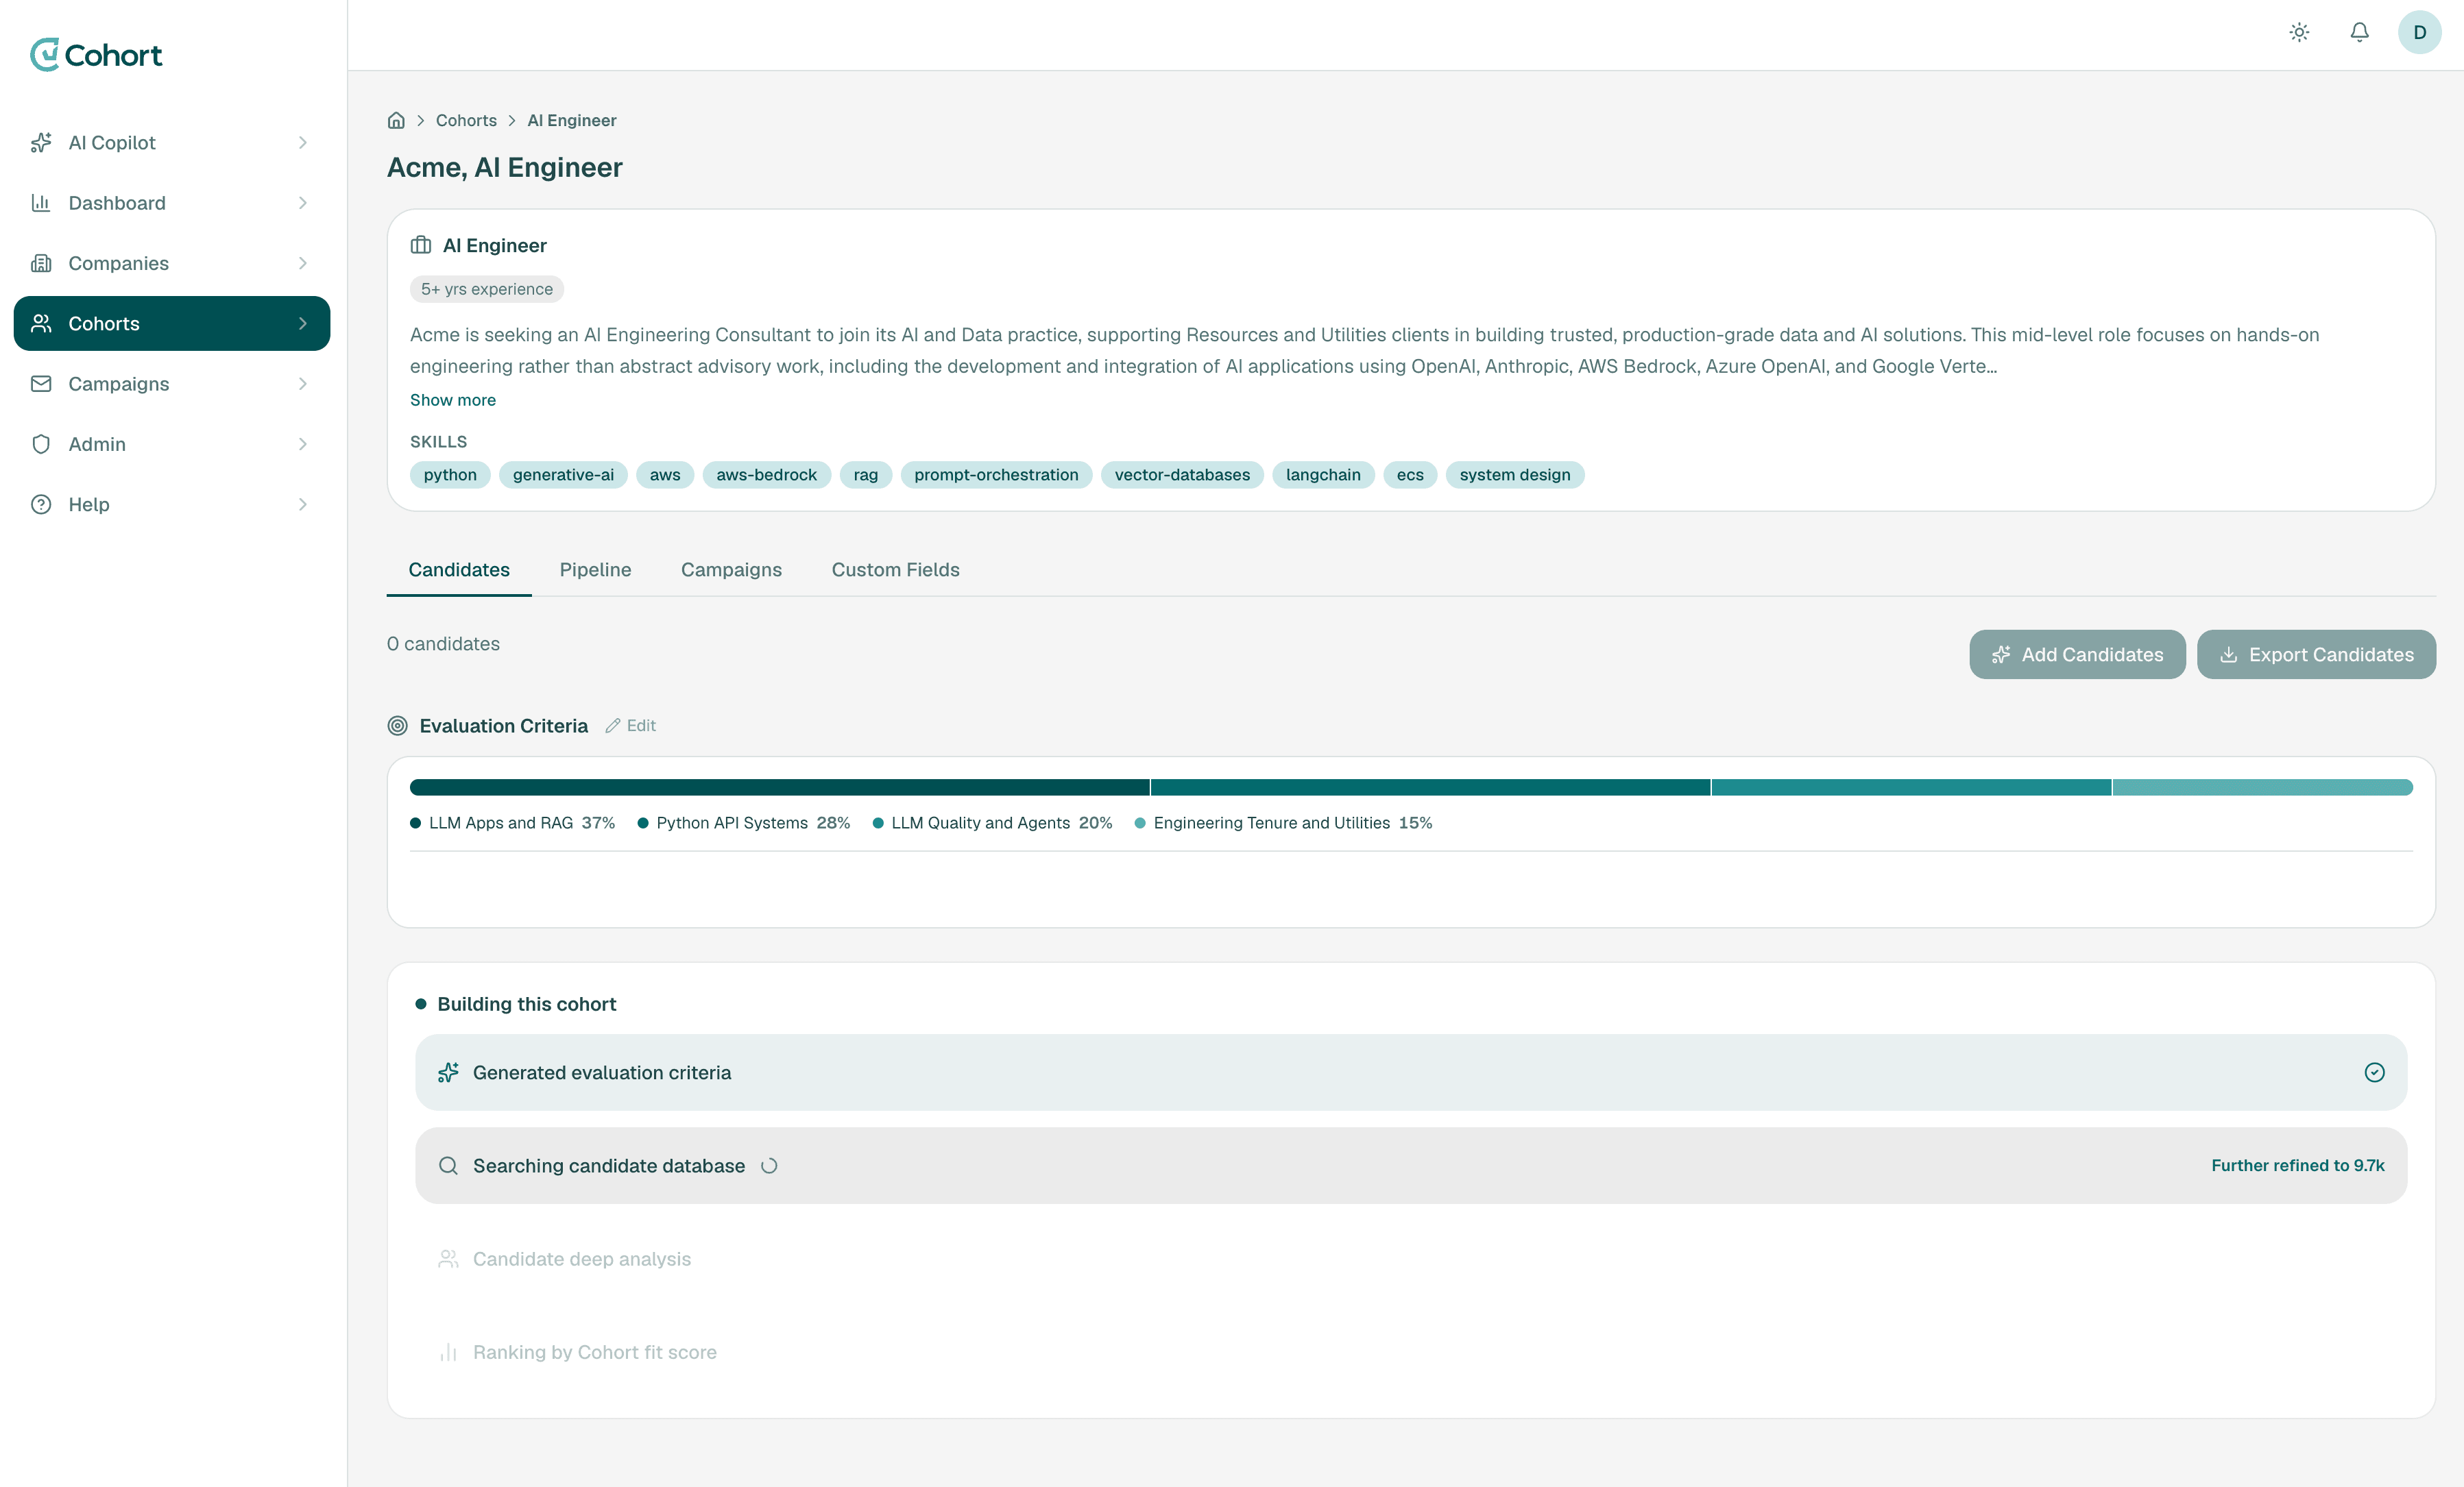Open the notifications bell
Screen dimensions: 2464x1487
[2359, 32]
